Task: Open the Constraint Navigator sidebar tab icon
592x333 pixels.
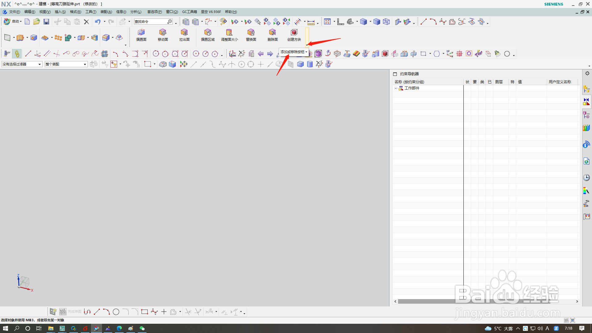Action: (x=586, y=101)
